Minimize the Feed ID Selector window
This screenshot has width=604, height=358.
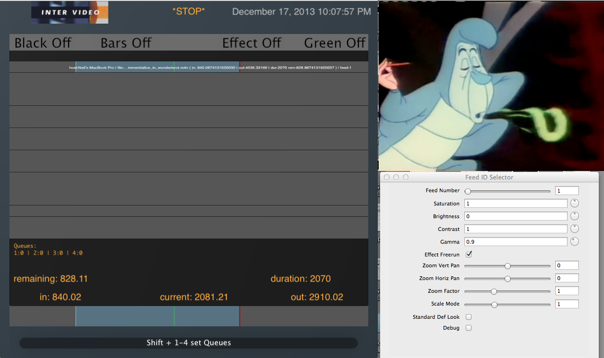[396, 177]
